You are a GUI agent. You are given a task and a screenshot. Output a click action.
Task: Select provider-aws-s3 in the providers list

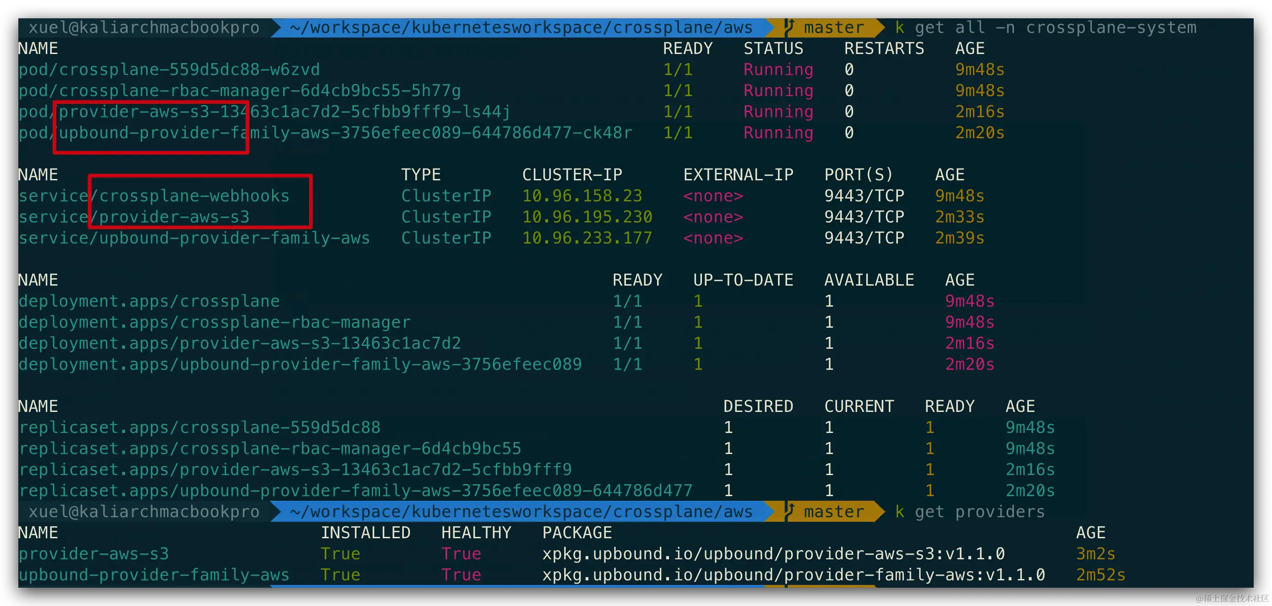[x=94, y=554]
